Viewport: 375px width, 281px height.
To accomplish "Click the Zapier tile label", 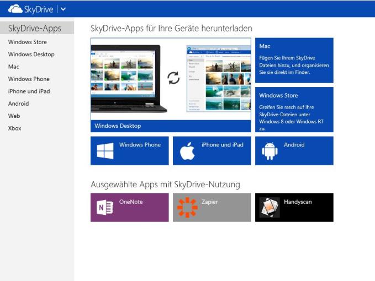I will (x=209, y=202).
